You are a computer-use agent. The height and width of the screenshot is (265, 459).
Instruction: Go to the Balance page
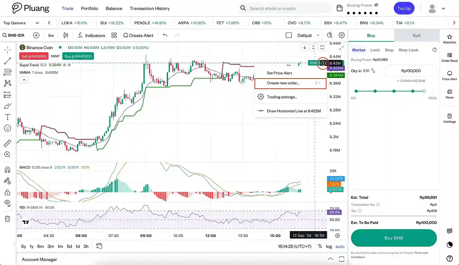click(x=114, y=8)
